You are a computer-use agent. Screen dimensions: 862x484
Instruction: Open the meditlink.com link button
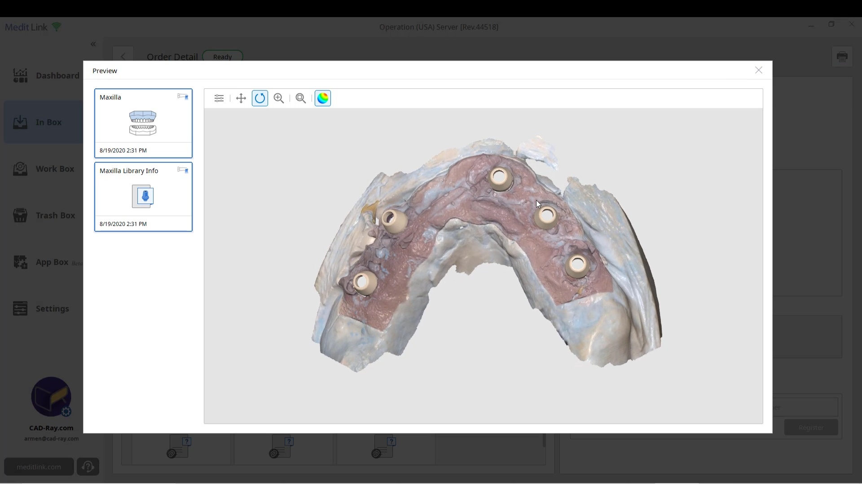coord(39,467)
